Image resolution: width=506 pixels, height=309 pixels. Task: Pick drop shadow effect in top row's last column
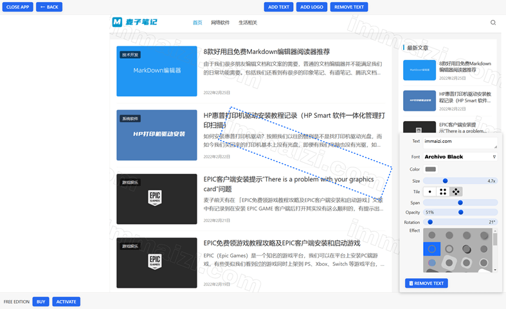[x=483, y=235]
